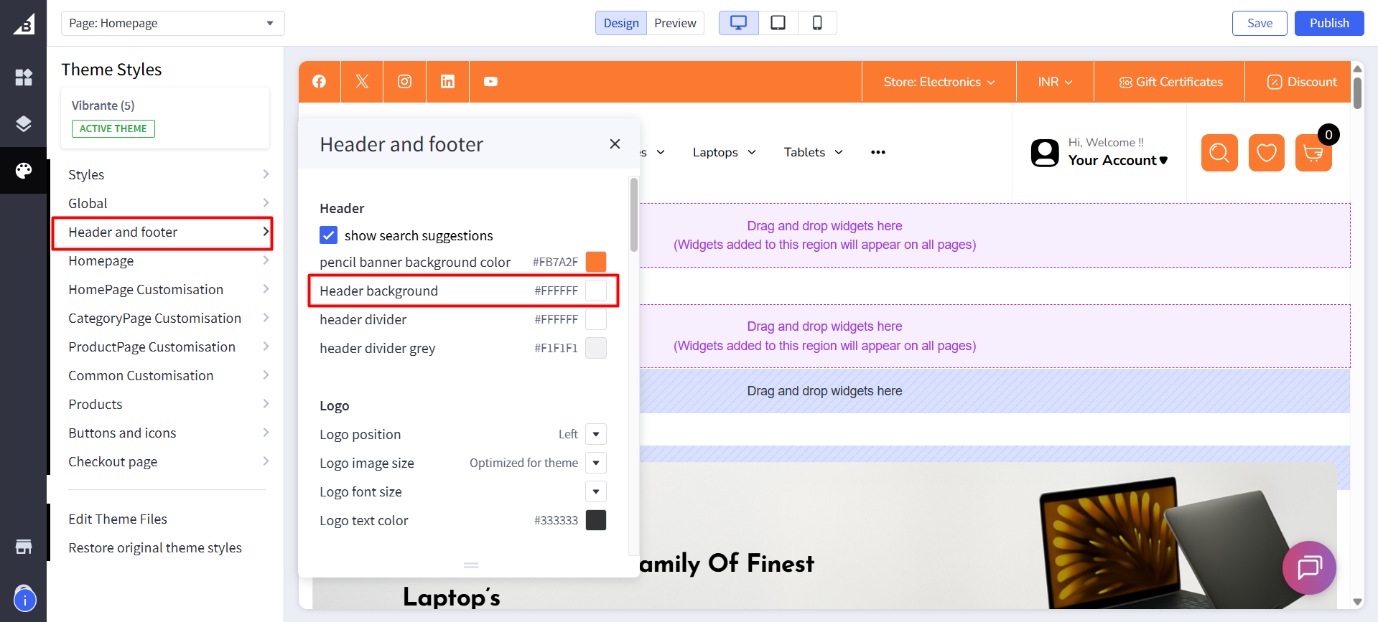Viewport: 1378px width, 622px height.
Task: Open the info help icon
Action: tap(24, 600)
